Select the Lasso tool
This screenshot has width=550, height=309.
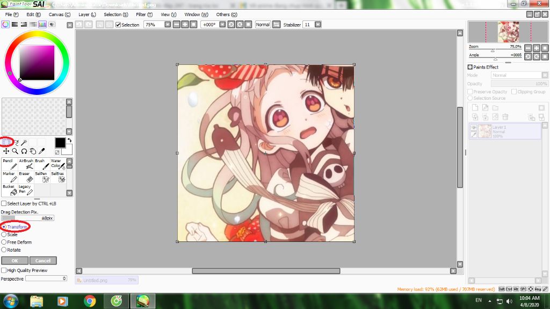16,142
